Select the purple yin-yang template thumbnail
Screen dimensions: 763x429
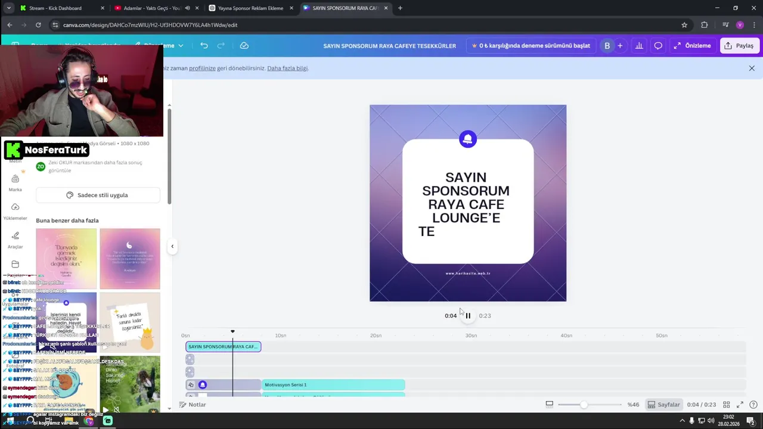(x=130, y=259)
